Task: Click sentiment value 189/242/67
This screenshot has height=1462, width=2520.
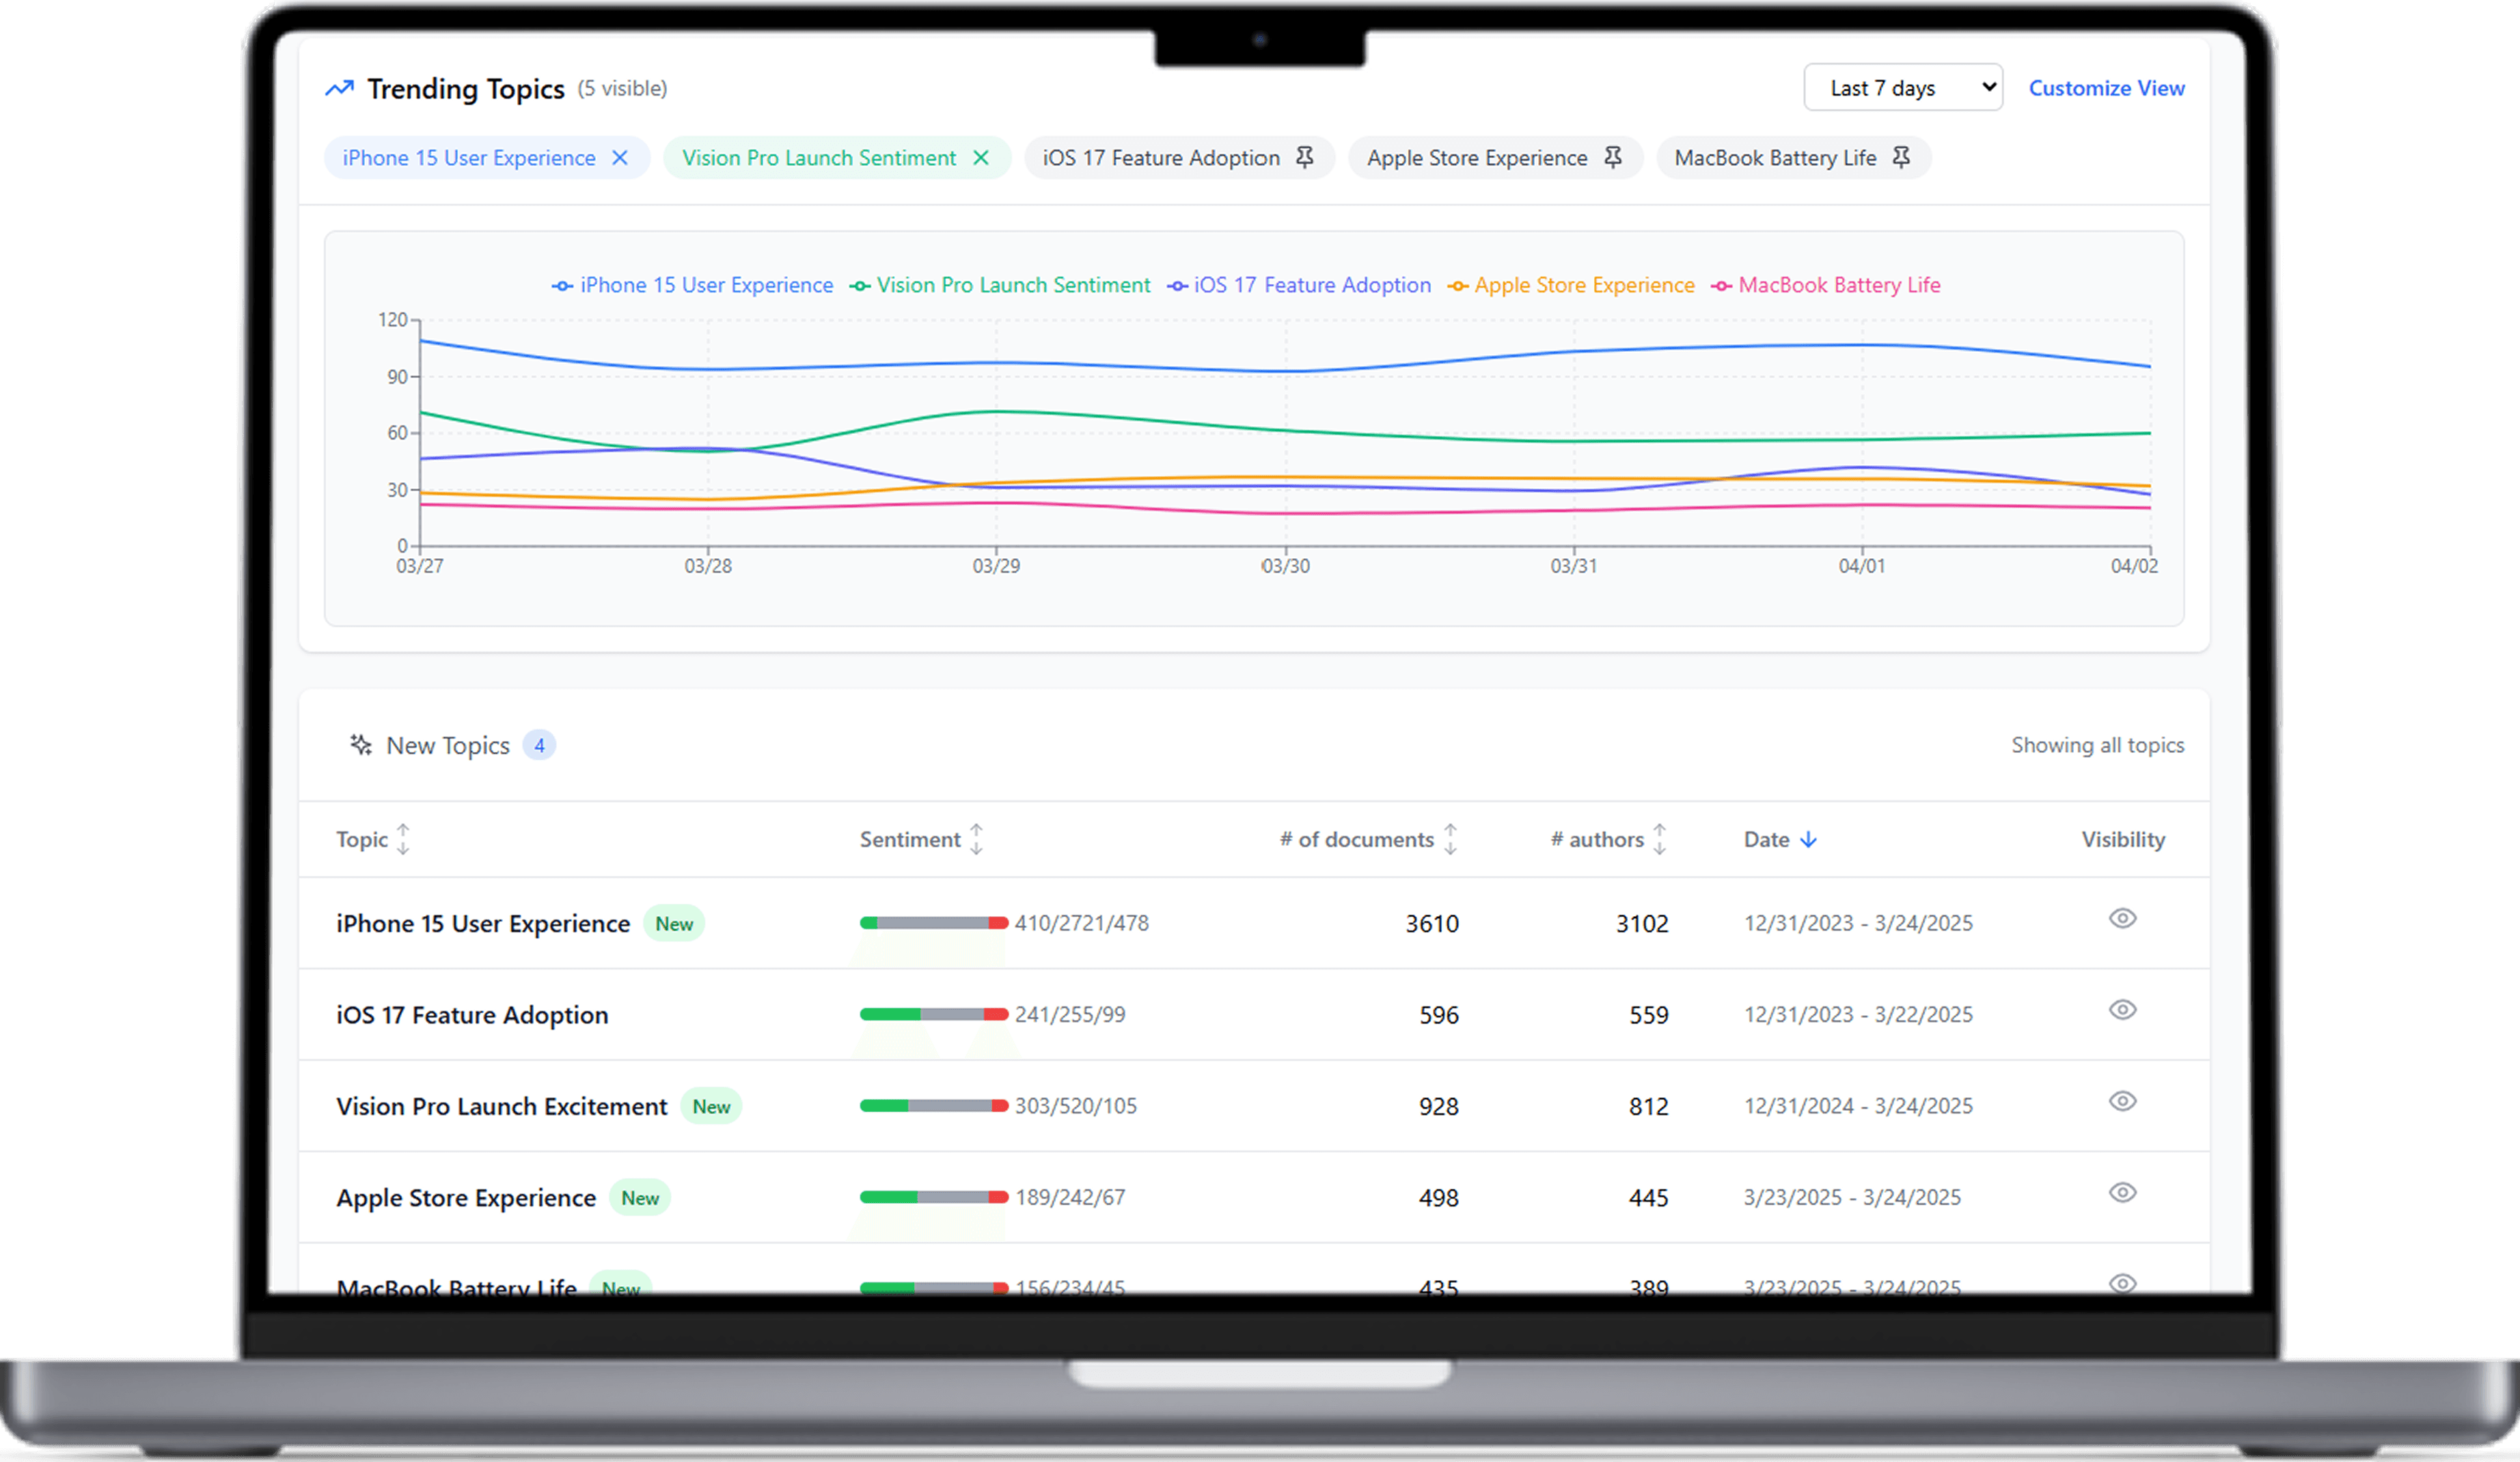Action: (x=1070, y=1197)
